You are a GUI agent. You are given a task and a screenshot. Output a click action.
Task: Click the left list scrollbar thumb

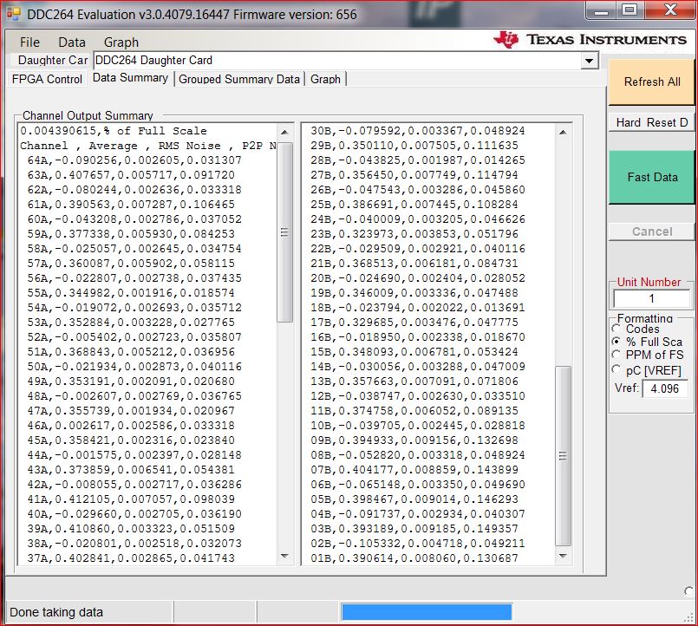click(284, 232)
